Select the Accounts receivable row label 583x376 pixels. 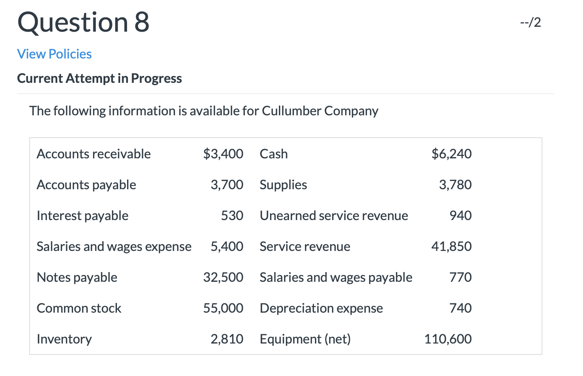pos(94,154)
